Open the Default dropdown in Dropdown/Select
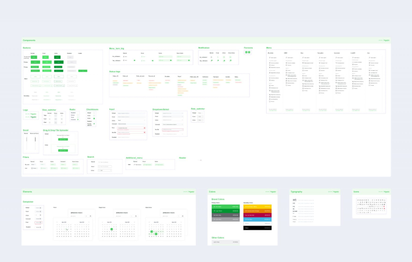The height and width of the screenshot is (262, 412). coord(173,113)
